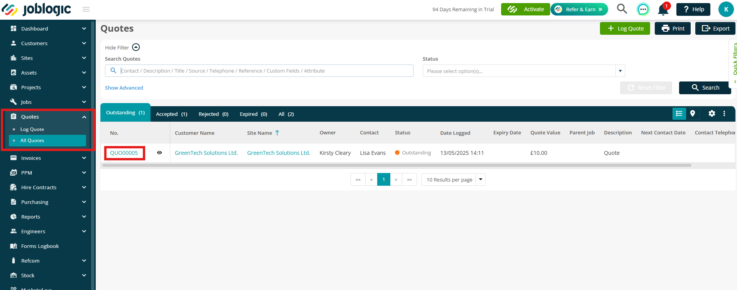737x290 pixels.
Task: Switch to the All quotes tab
Action: 286,114
